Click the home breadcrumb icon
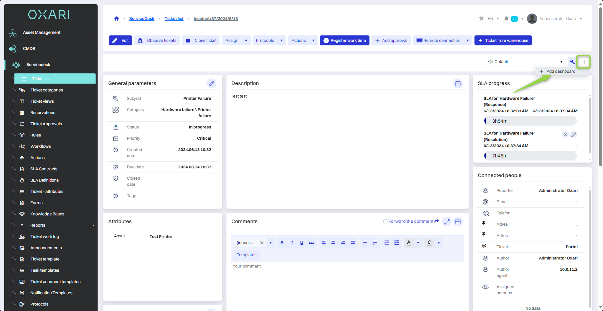 point(117,19)
